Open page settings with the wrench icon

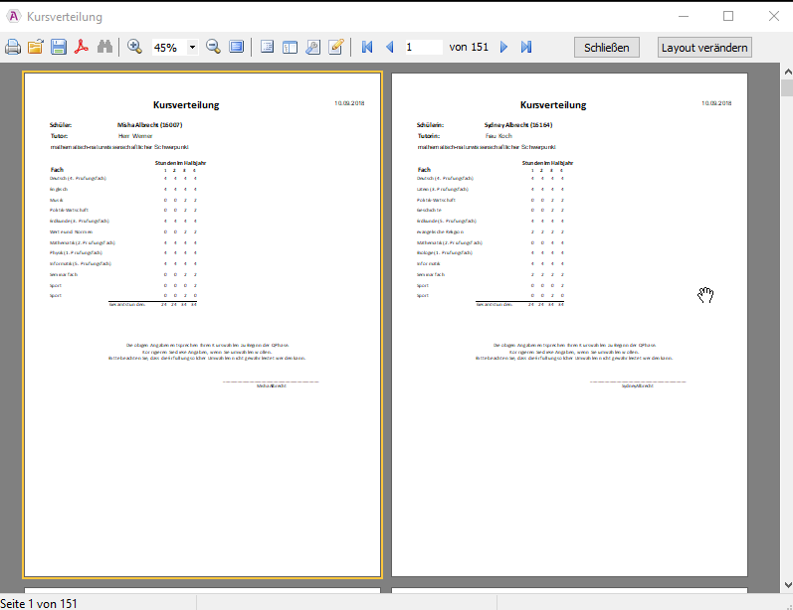313,47
